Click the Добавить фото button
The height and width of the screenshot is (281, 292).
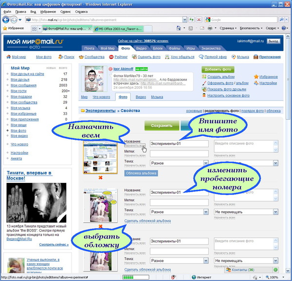pyautogui.click(x=218, y=69)
